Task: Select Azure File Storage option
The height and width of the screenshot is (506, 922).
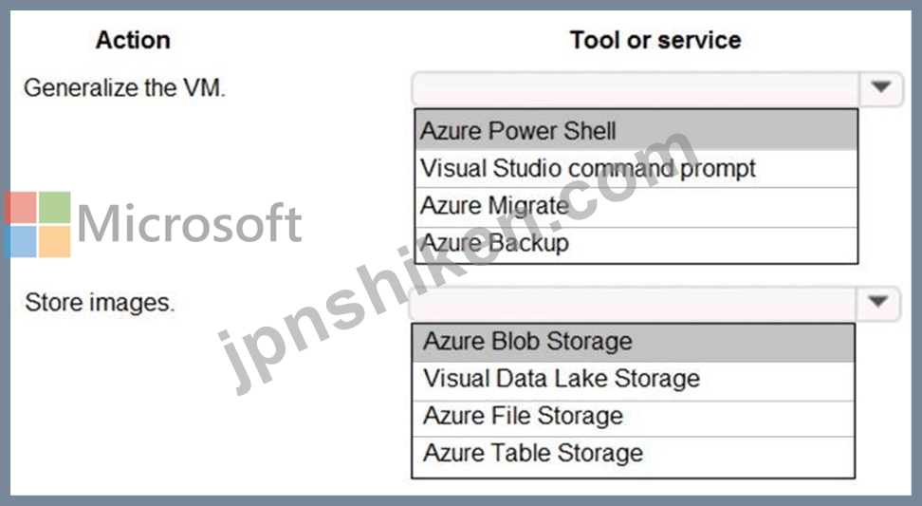Action: [x=634, y=417]
